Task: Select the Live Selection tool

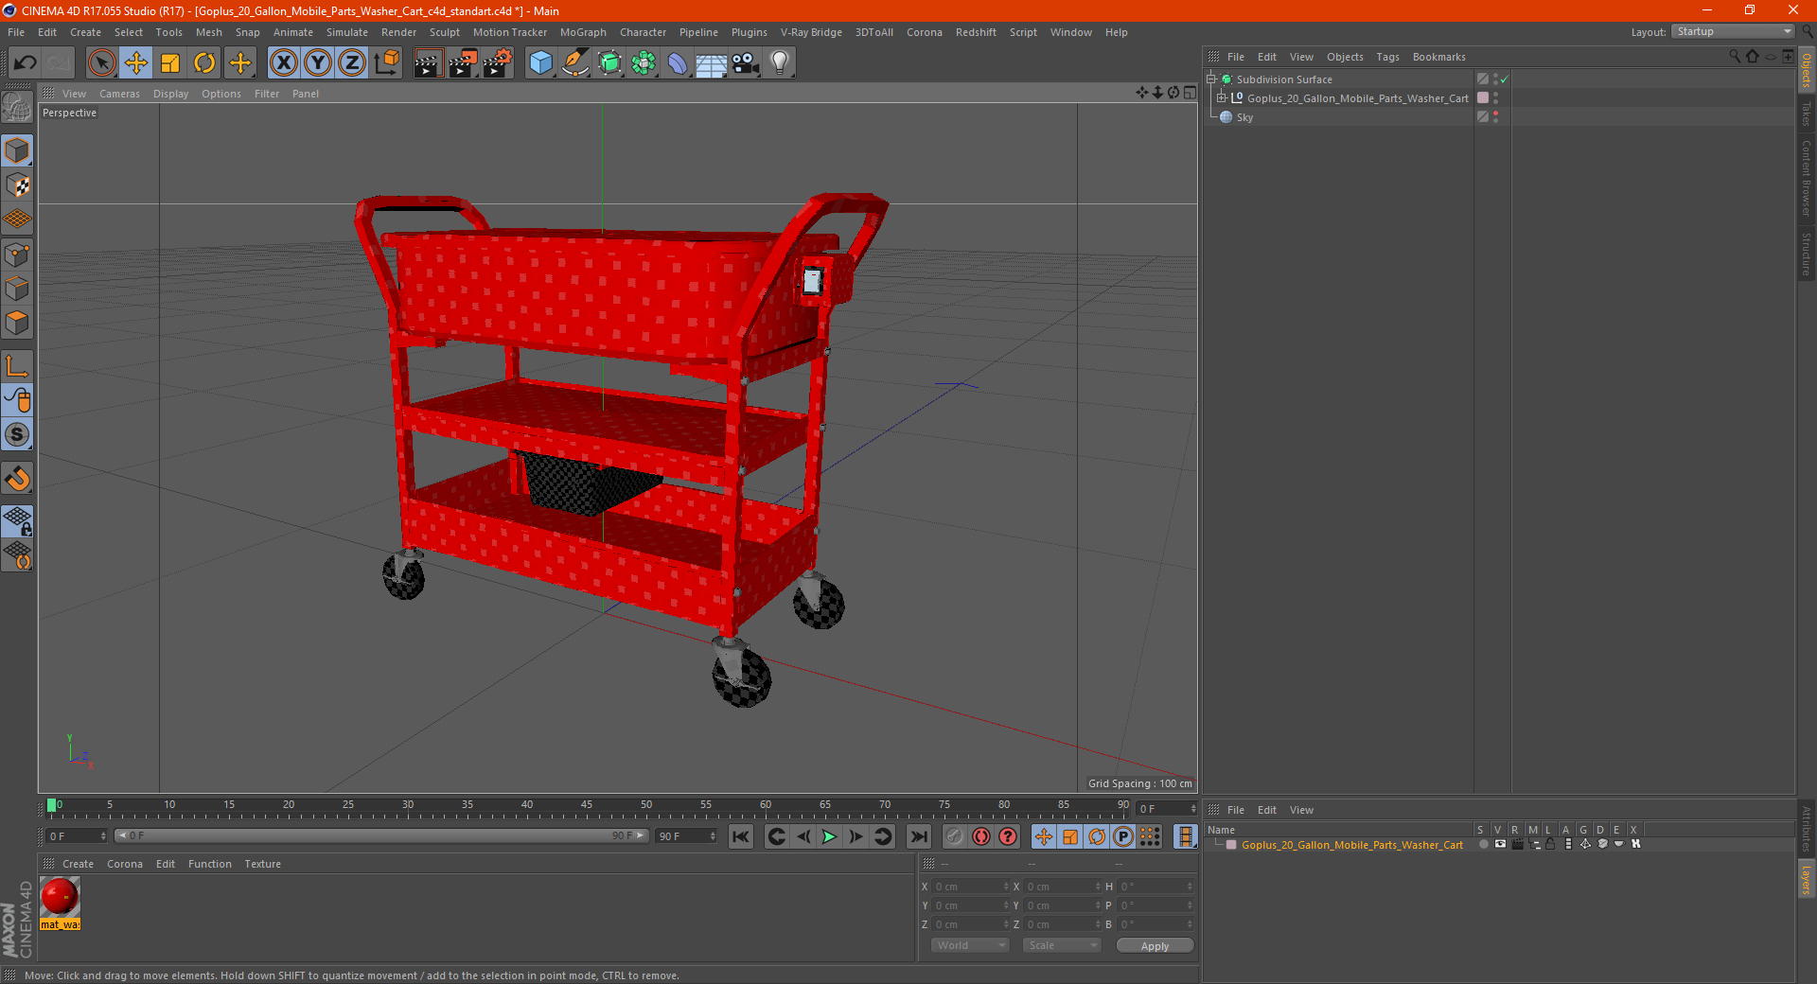Action: 101,63
